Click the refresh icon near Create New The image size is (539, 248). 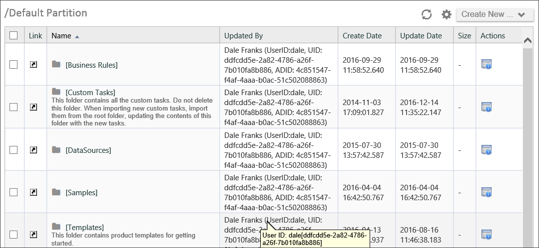tap(426, 14)
